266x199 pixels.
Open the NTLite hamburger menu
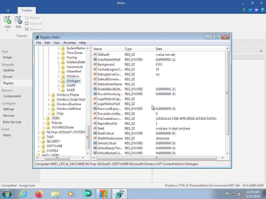pyautogui.click(x=8, y=10)
